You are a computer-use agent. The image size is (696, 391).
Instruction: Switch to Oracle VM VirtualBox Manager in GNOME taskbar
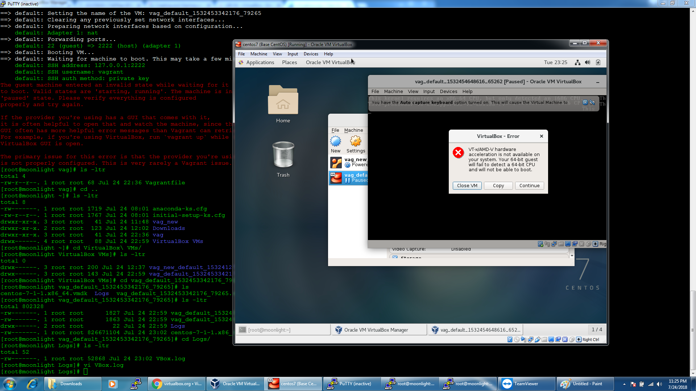[x=379, y=330]
